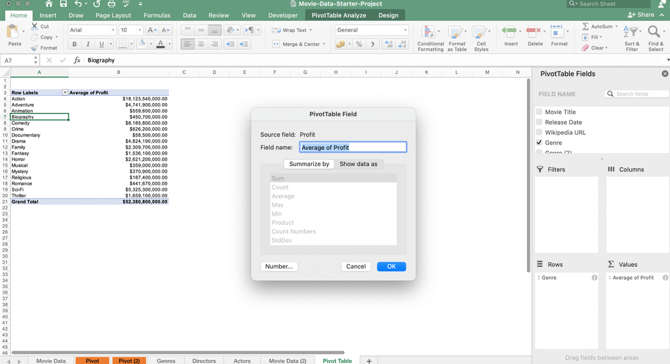The height and width of the screenshot is (364, 670).
Task: Click Cancel in PivotTable Field dialog
Action: click(356, 266)
